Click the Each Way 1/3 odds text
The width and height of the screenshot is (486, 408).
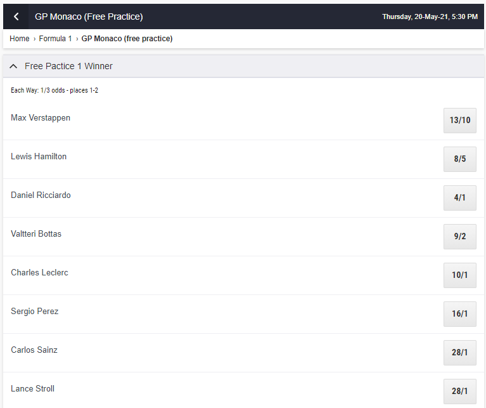(54, 90)
